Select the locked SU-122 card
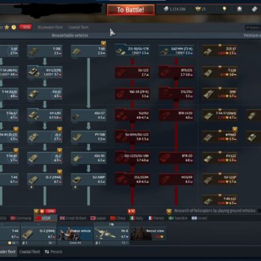 [x=132, y=72]
